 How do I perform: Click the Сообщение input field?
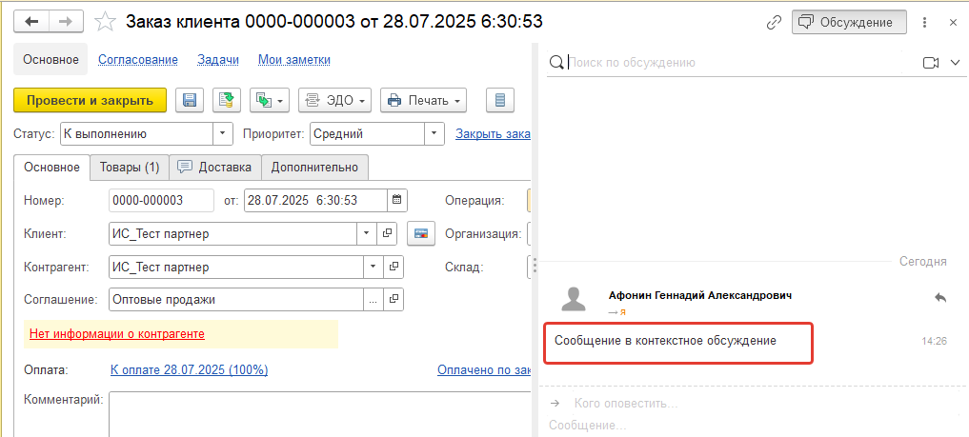(x=754, y=426)
